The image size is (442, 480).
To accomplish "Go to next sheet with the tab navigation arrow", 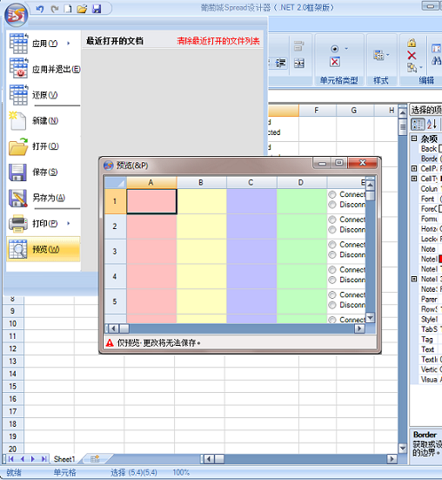I will tap(33, 459).
